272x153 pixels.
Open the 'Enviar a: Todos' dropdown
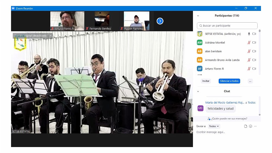pos(214,126)
